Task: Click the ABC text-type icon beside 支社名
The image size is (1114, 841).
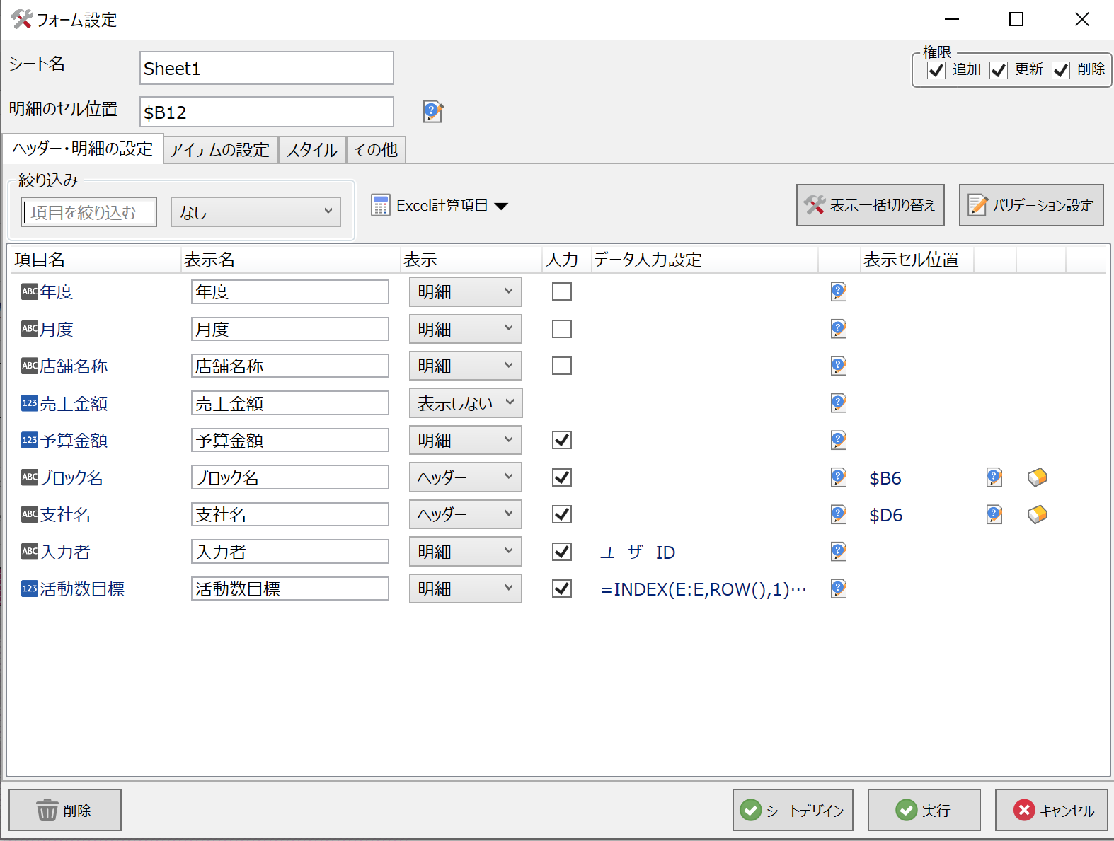Action: [29, 514]
